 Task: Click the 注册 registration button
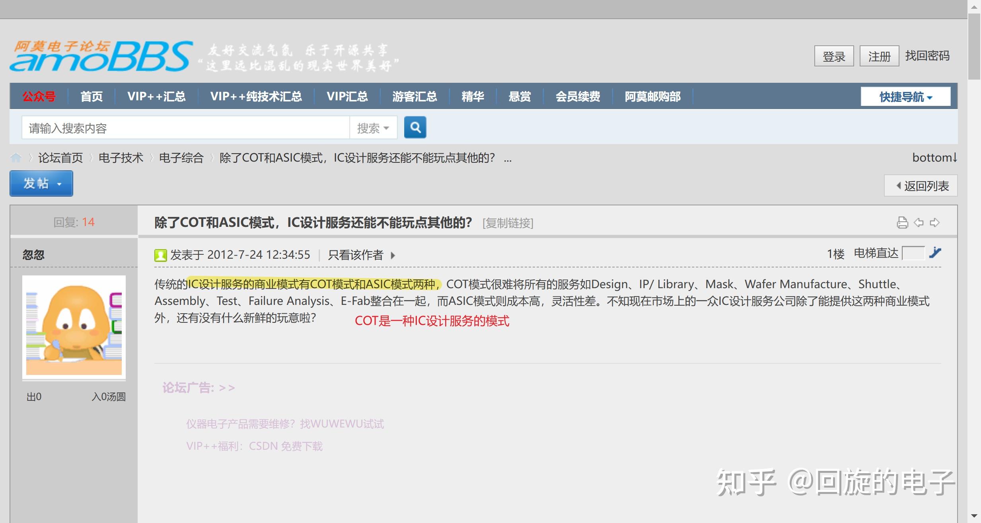[879, 56]
